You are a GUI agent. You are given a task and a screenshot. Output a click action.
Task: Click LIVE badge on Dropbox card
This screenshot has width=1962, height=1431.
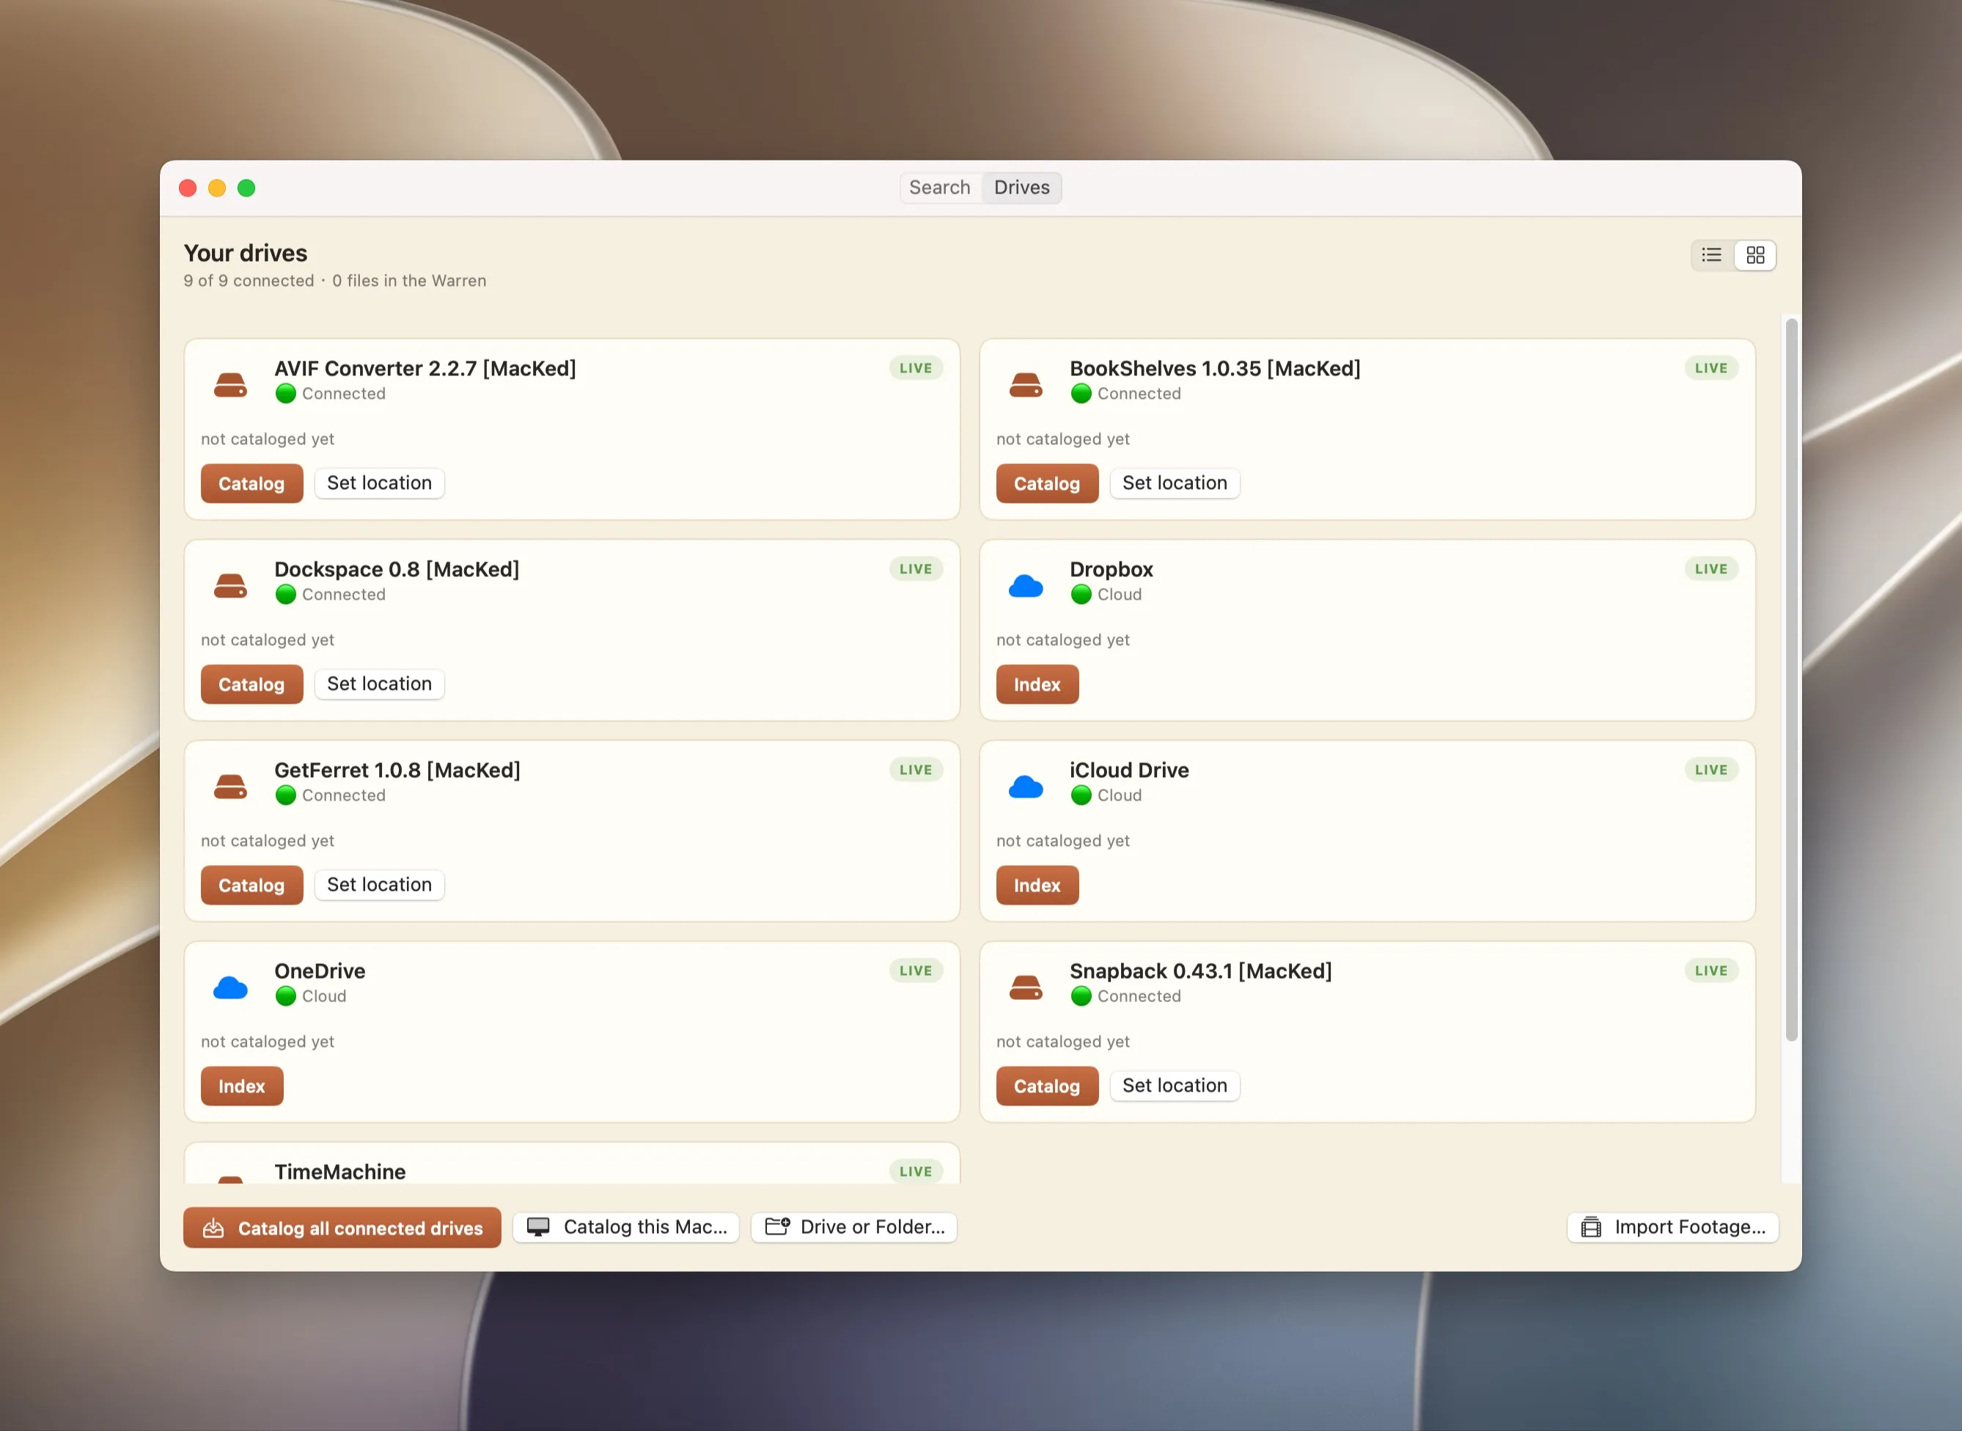point(1711,569)
